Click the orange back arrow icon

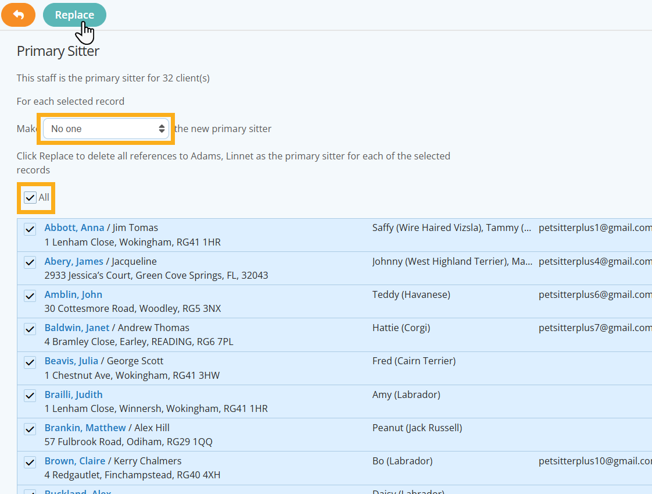pos(18,15)
